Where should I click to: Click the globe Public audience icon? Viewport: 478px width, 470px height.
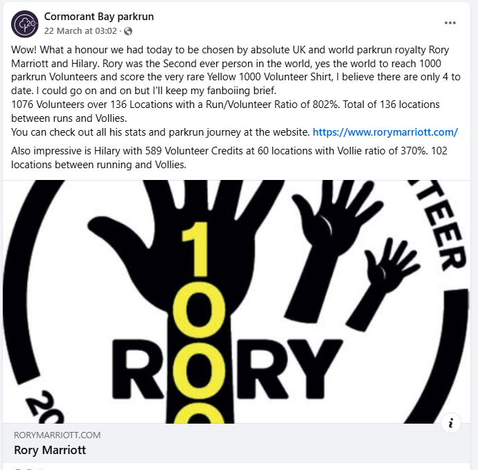[x=128, y=31]
